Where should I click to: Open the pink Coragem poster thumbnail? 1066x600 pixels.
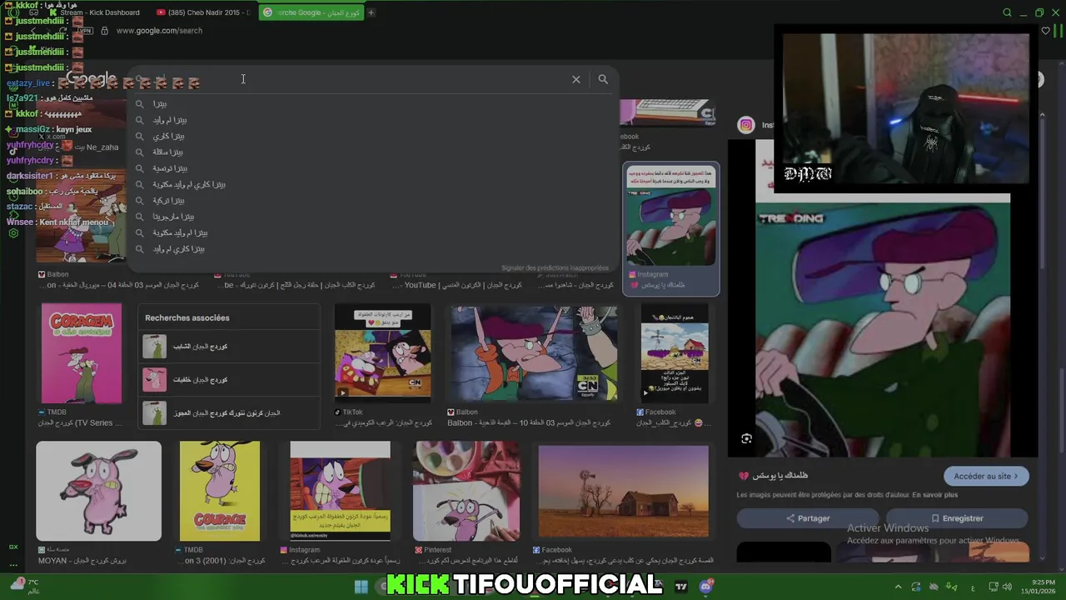tap(82, 353)
